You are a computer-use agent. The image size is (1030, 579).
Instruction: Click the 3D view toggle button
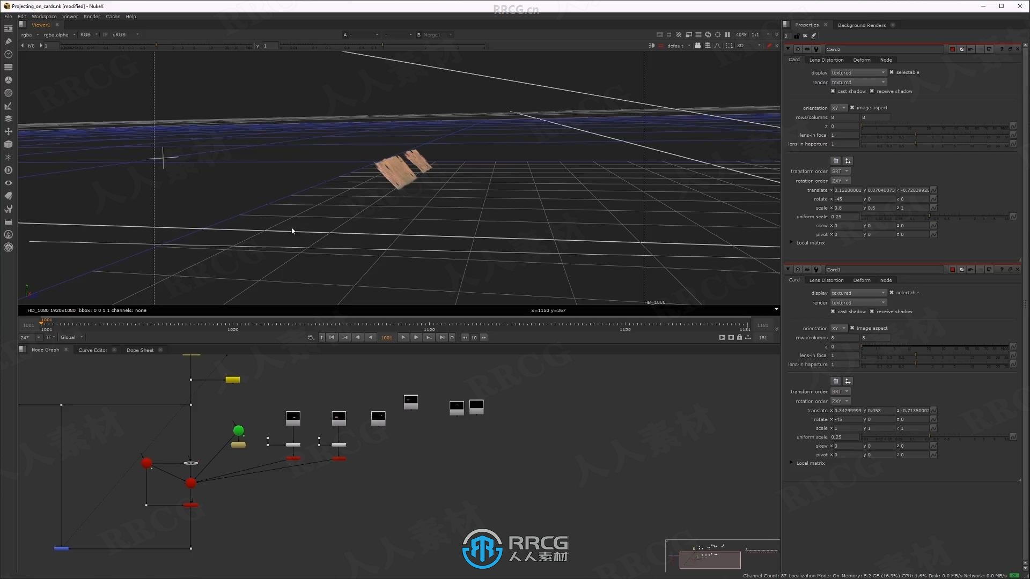742,45
